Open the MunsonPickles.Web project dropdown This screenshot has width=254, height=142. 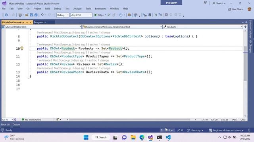pyautogui.click(x=41, y=27)
